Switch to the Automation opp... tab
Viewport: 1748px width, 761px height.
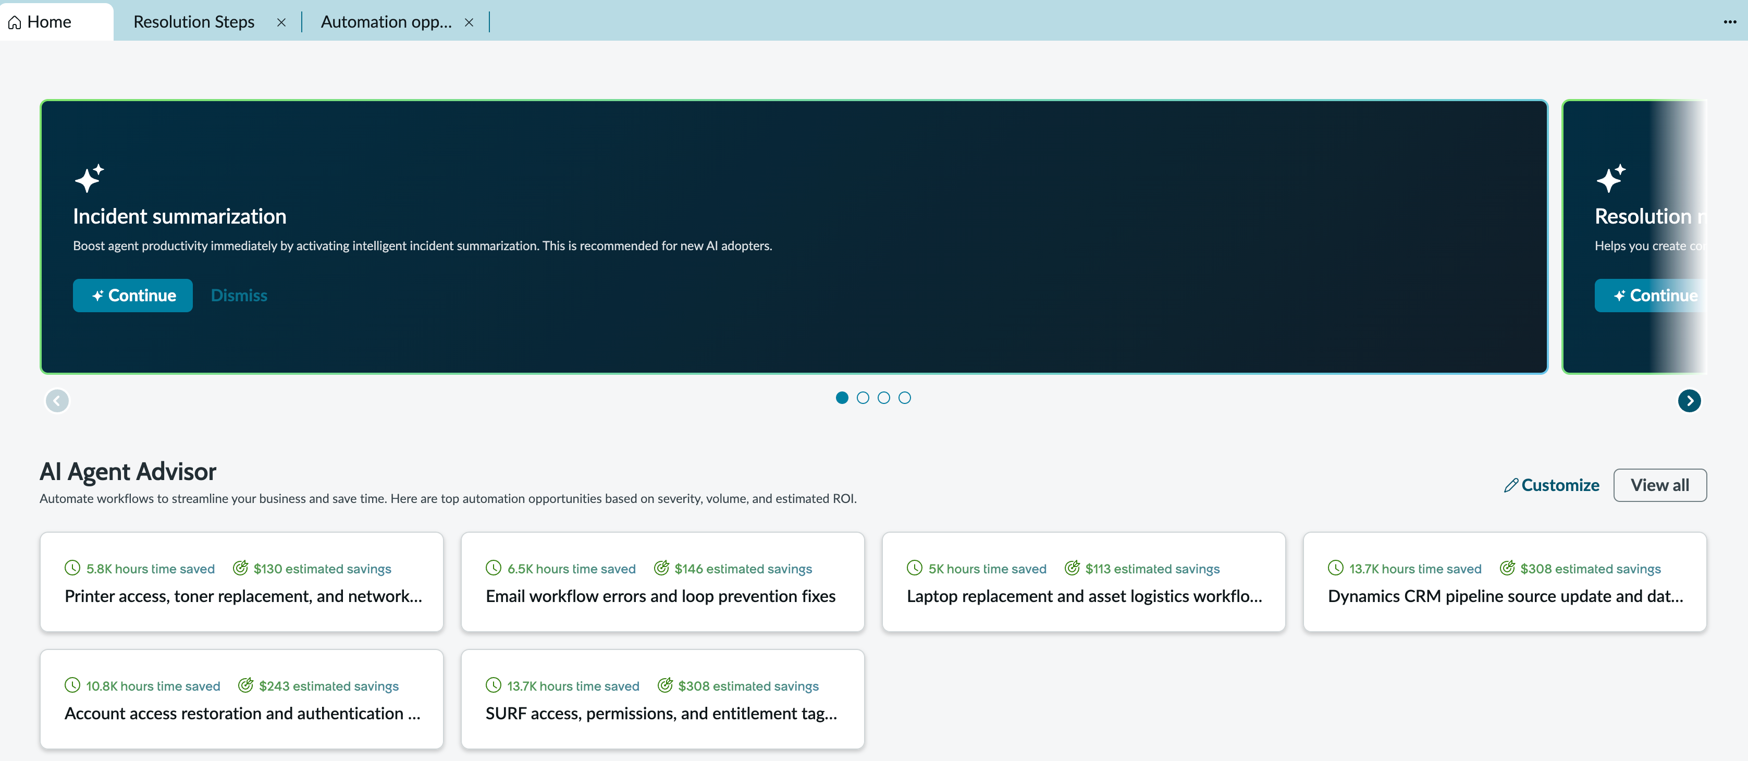(x=386, y=22)
